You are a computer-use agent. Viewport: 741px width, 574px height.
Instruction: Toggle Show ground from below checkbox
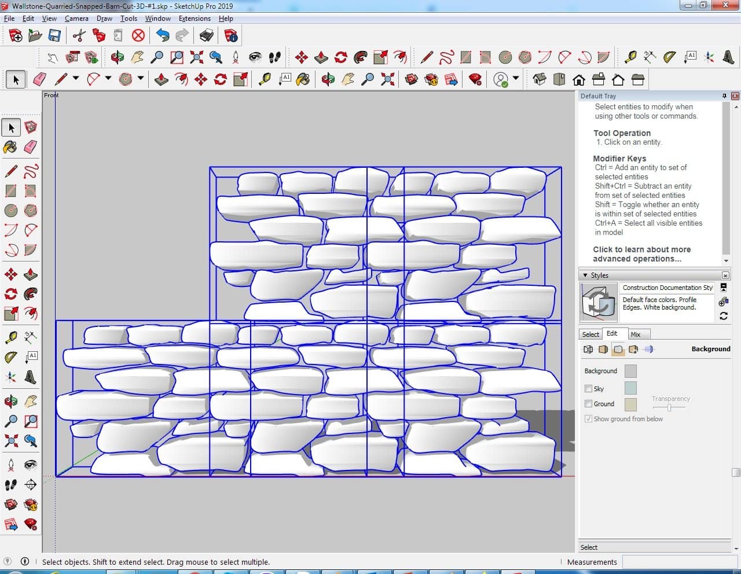[588, 419]
